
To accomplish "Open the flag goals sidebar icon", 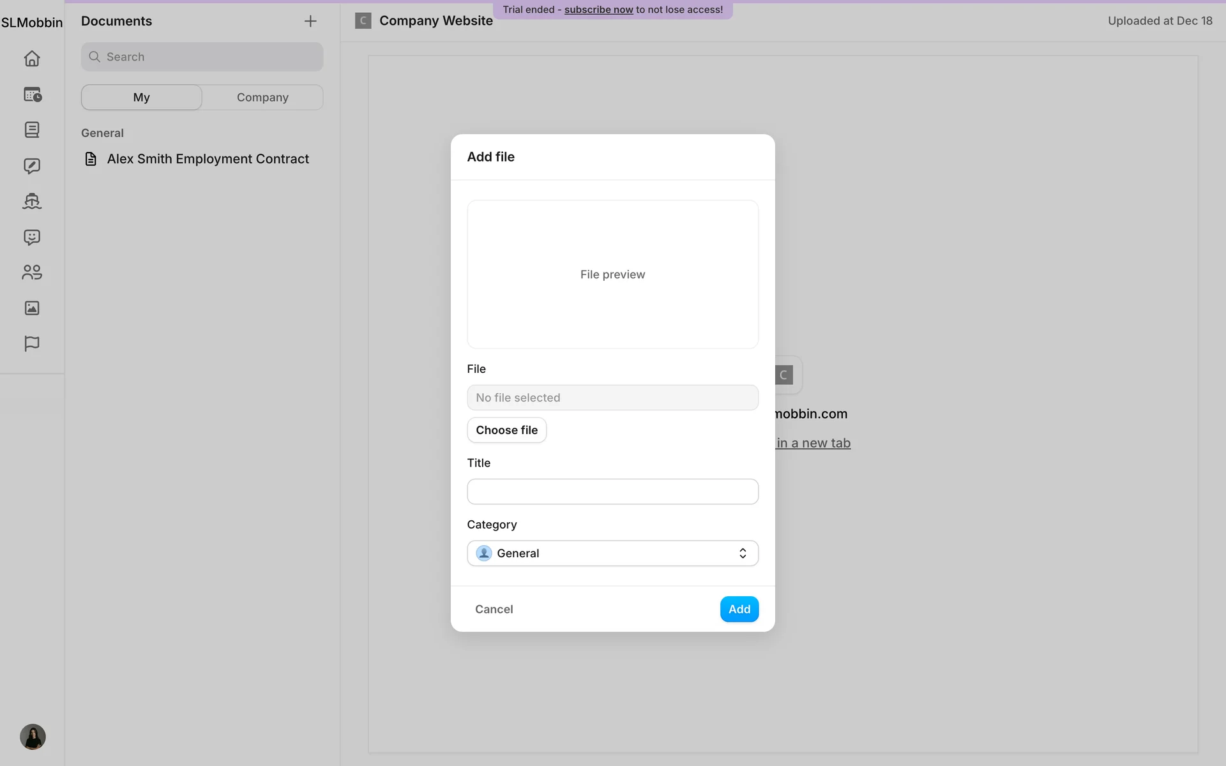I will pos(32,343).
